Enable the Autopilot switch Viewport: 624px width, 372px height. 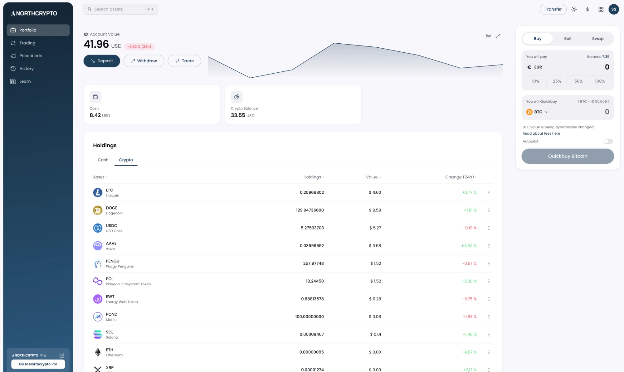click(x=608, y=142)
